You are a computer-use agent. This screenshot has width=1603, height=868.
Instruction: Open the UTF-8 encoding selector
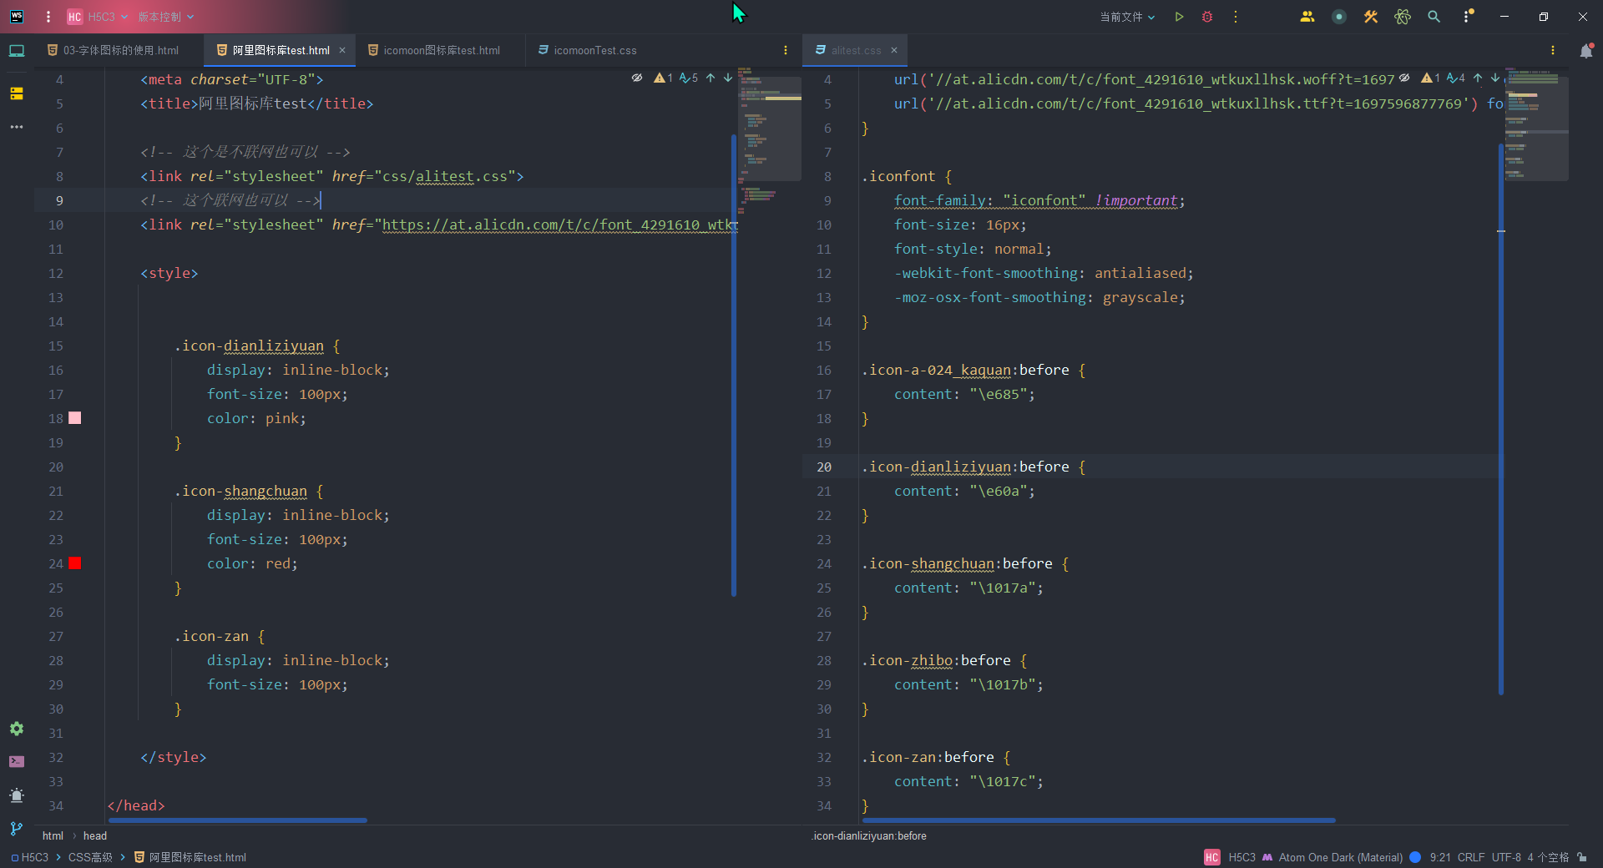(1506, 857)
